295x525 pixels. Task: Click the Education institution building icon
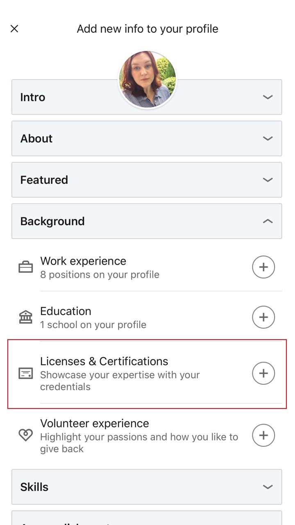[x=26, y=317]
